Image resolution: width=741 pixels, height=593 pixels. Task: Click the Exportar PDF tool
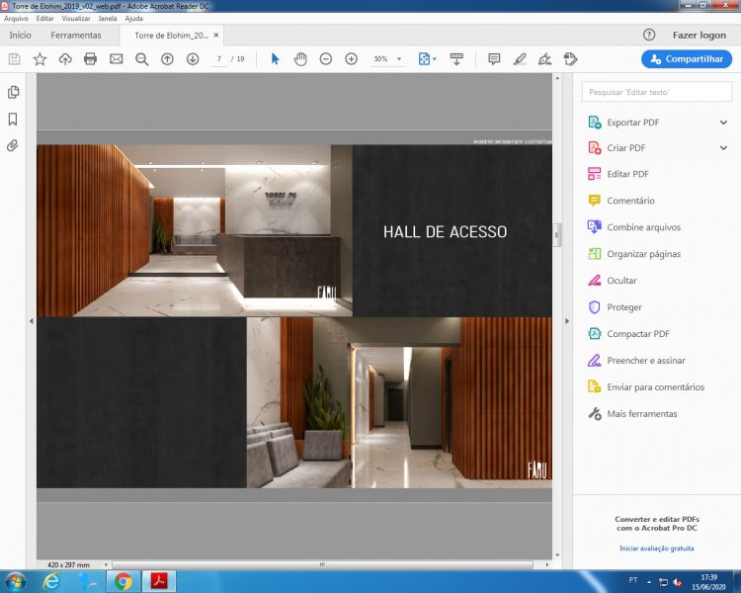[x=632, y=123]
